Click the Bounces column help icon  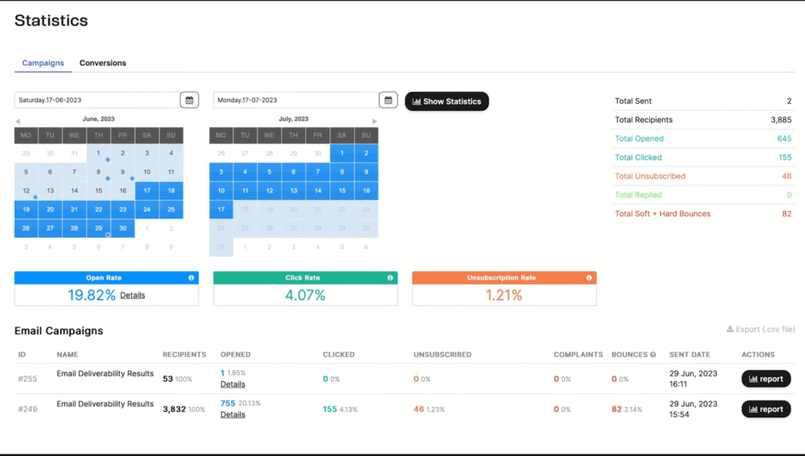pyautogui.click(x=652, y=355)
